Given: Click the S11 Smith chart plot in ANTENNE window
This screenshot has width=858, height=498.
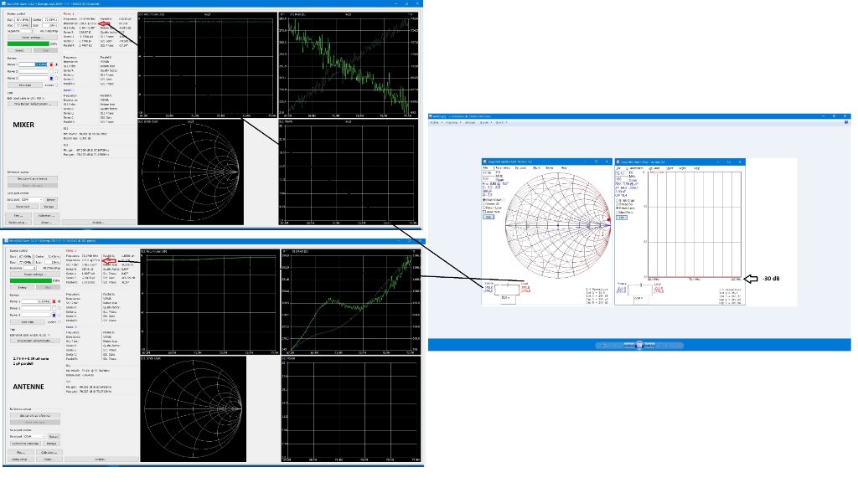Looking at the screenshot, I should 194,410.
